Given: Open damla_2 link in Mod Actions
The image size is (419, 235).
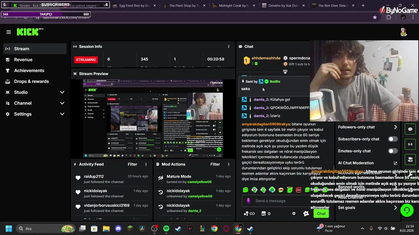Looking at the screenshot, I should tap(194, 211).
